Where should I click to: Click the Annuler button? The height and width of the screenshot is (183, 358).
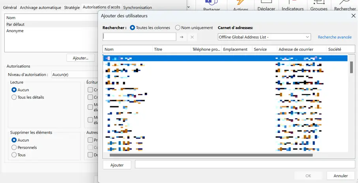(341, 176)
